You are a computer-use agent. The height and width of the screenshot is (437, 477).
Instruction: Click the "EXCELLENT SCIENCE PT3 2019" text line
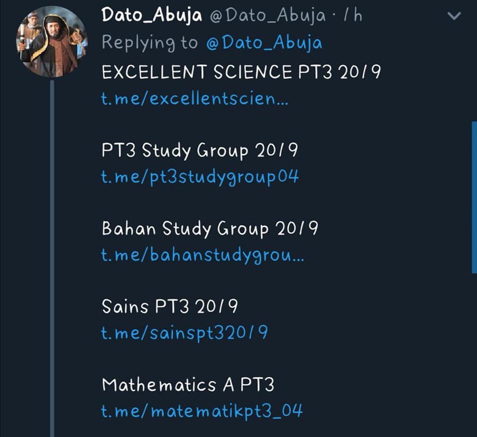pyautogui.click(x=241, y=72)
